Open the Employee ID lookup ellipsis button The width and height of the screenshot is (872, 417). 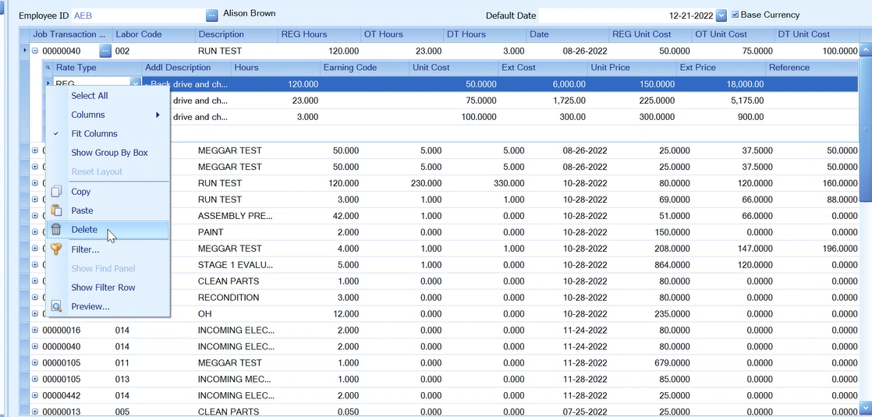(212, 15)
